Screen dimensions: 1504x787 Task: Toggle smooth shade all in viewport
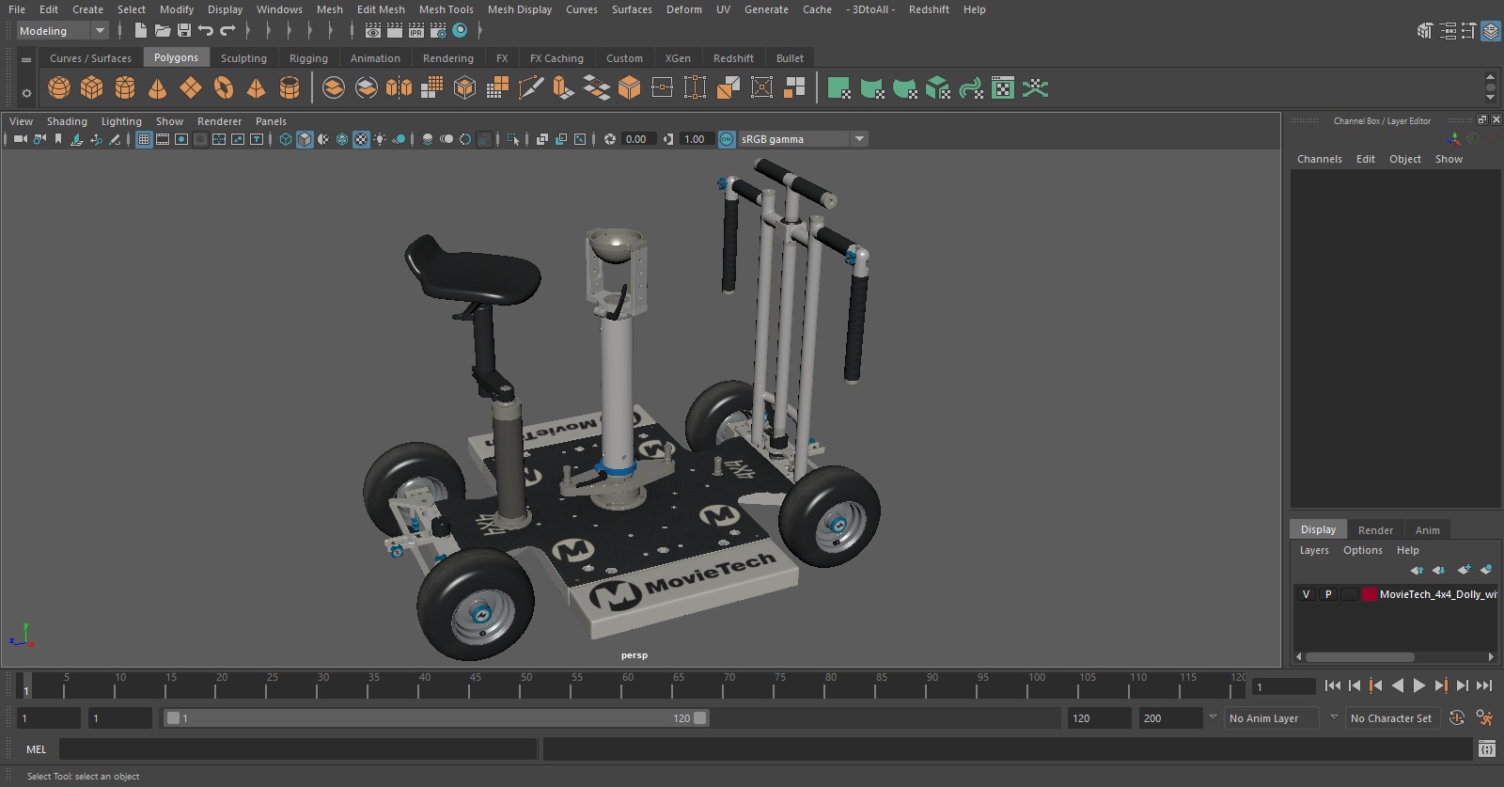[x=305, y=139]
